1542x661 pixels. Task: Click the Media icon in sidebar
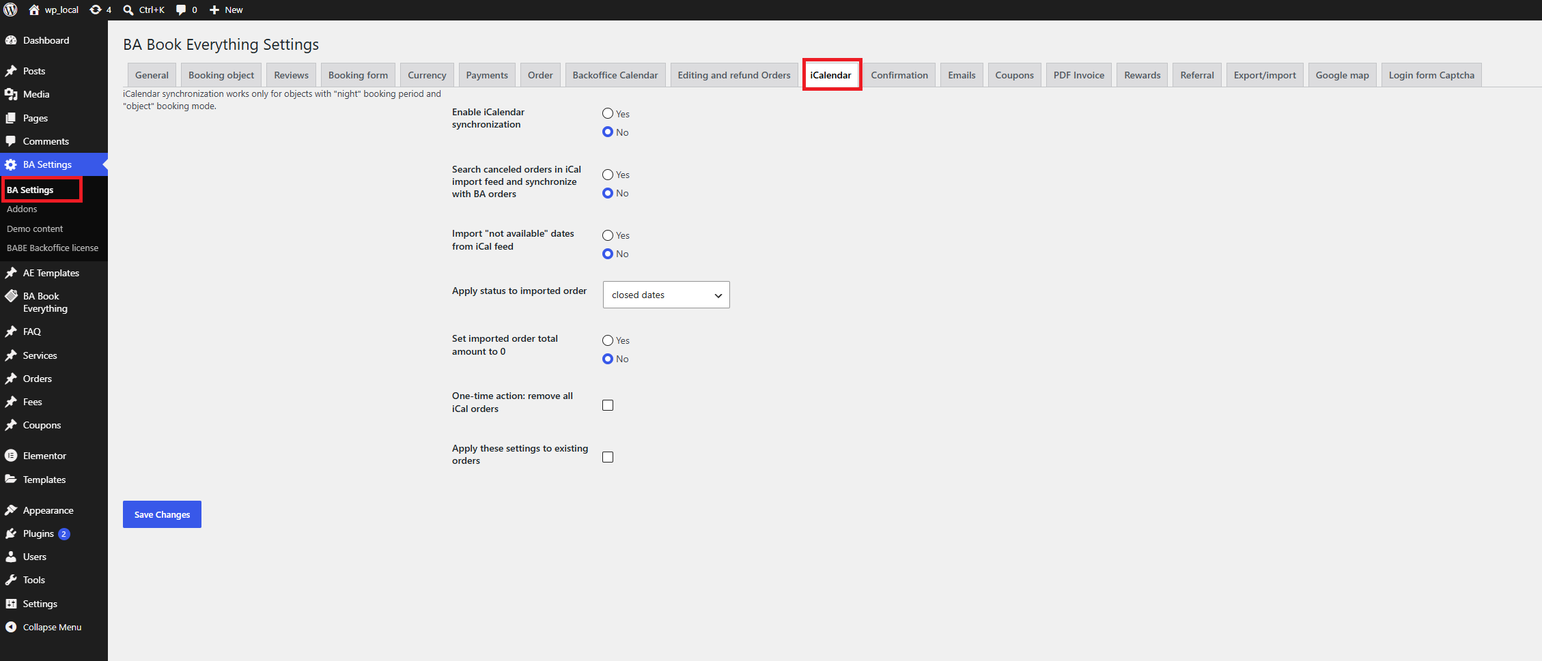[11, 94]
